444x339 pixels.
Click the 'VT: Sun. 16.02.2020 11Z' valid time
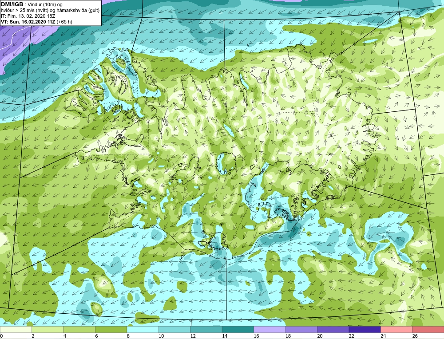(x=28, y=22)
